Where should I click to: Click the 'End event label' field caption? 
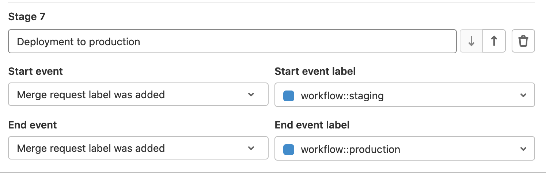click(312, 125)
